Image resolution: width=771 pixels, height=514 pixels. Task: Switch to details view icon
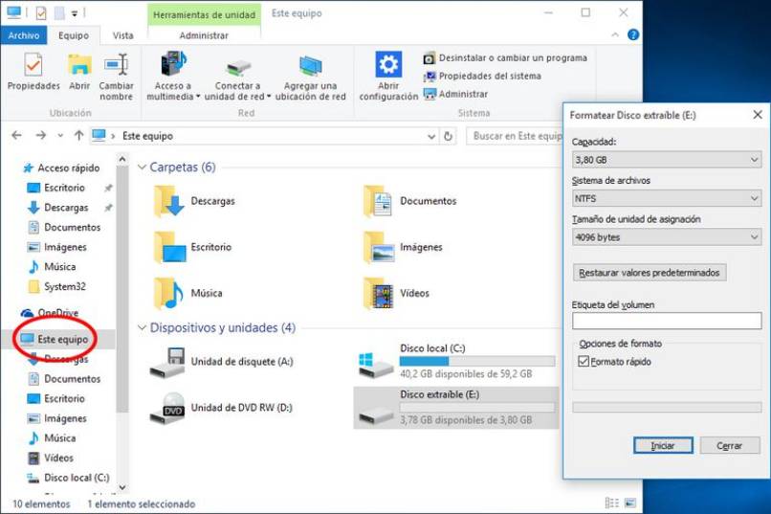pyautogui.click(x=611, y=503)
